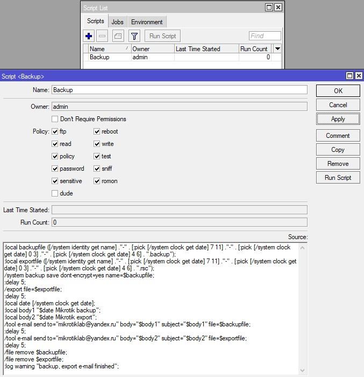This screenshot has width=364, height=377.
Task: Click the Remove button
Action: coord(338,164)
